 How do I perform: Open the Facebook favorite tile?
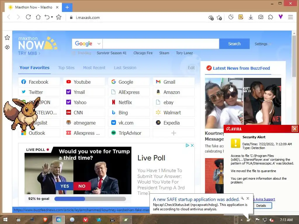(x=39, y=82)
